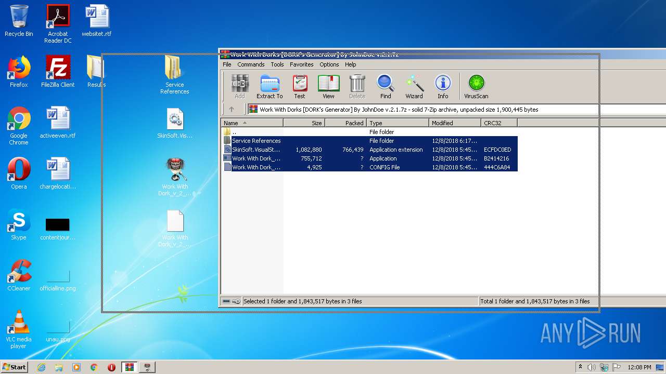666x374 pixels.
Task: Show archive Info
Action: tap(443, 86)
